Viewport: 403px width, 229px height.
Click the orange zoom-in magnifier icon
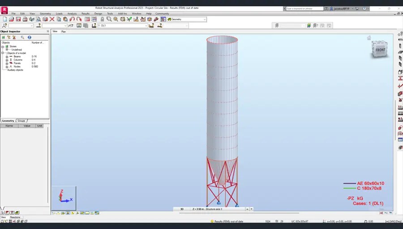tap(116, 19)
